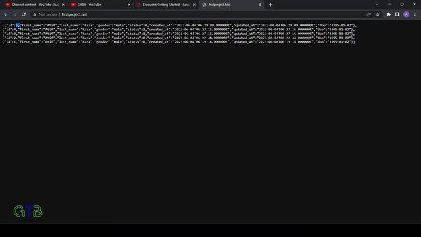Click created_at value 2023-06-04T06:29:09

tap(202, 25)
